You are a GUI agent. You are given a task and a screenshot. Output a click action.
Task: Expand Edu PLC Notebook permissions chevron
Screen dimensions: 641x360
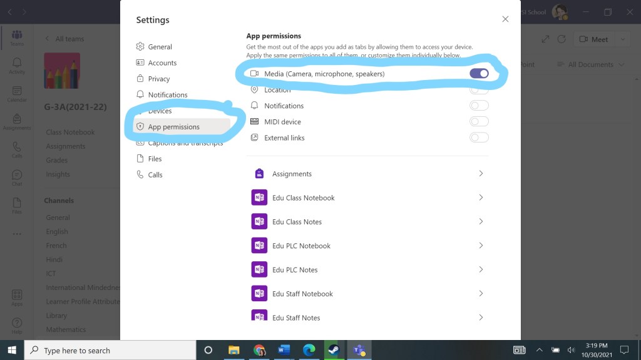(x=481, y=246)
